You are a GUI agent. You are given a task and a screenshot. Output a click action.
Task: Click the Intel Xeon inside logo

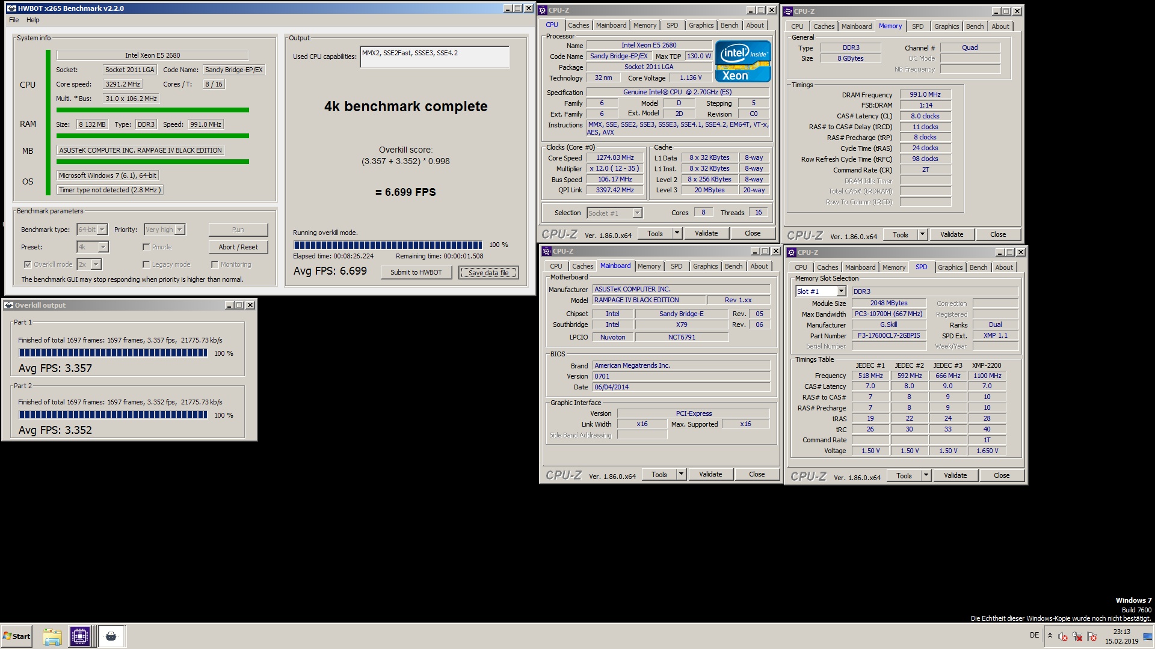coord(743,61)
